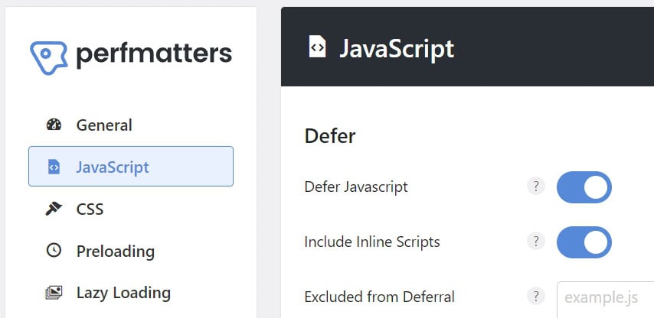Go to the CSS settings label in the sidebar
Screen dimensions: 654x318
coord(90,209)
